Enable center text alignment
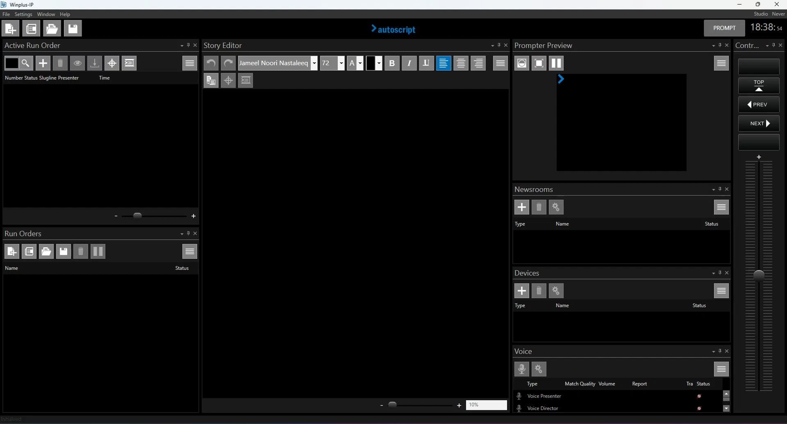 click(461, 63)
